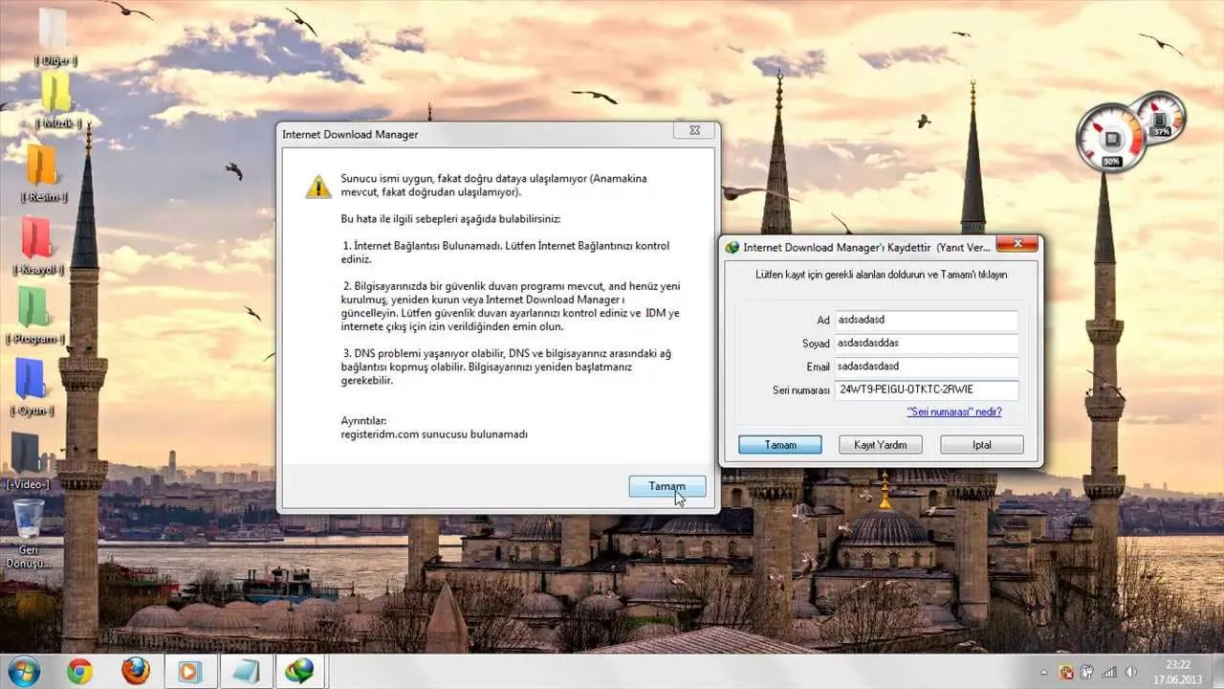Click the Kayıt Yardım button

(880, 445)
